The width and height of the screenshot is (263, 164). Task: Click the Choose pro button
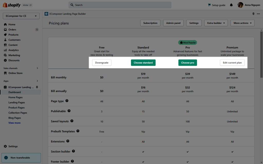click(x=187, y=63)
